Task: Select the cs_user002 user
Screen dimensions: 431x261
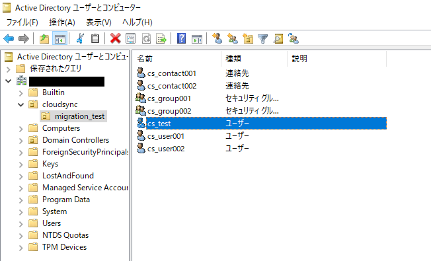Action: click(166, 149)
